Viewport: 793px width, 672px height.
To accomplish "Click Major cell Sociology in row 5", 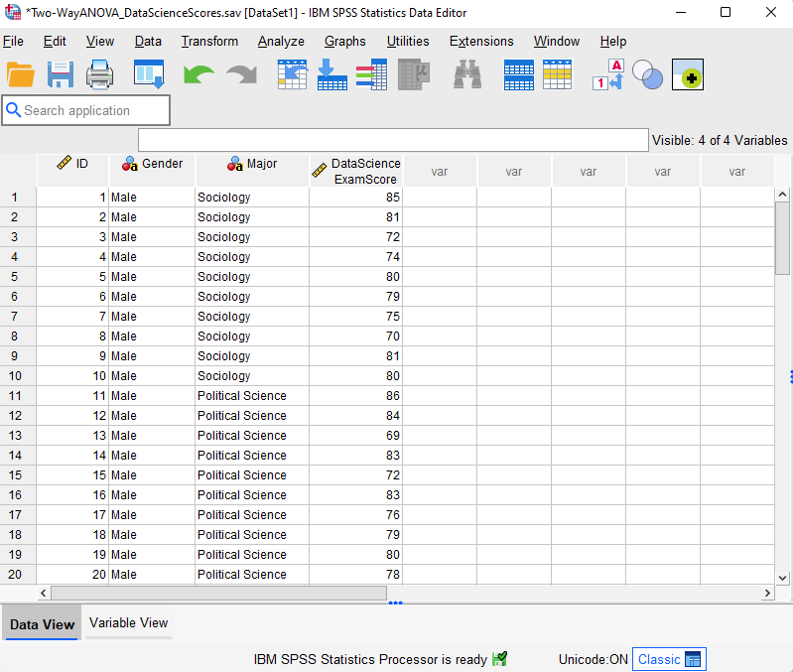I will (252, 277).
